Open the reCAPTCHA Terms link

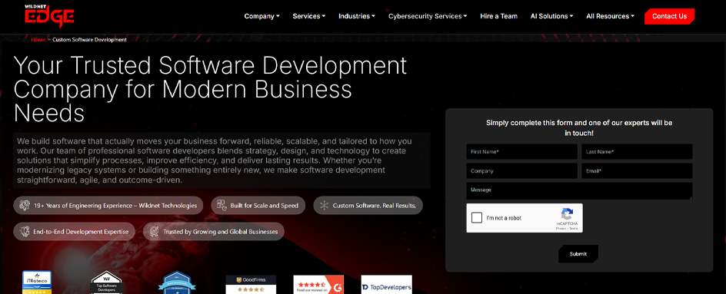click(573, 228)
